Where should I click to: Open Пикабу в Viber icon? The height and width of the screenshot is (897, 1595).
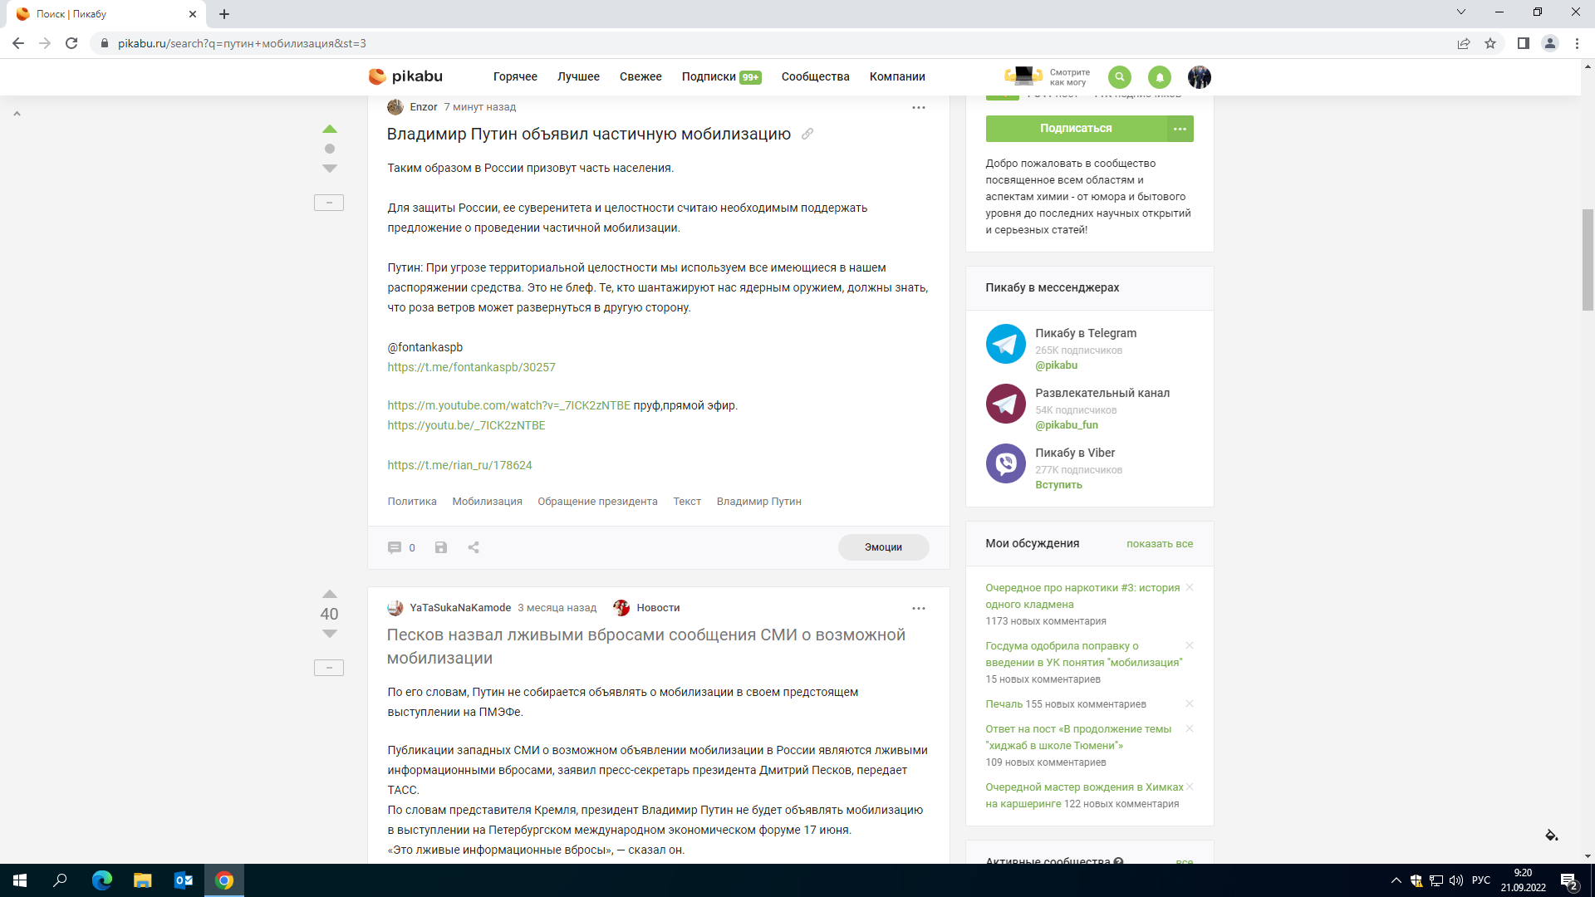click(x=1005, y=463)
